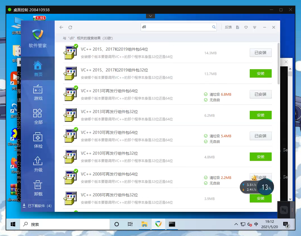The height and width of the screenshot is (236, 301).
Task: Open VC++ 2015、2017和2019组件包64位 title
Action: pos(114,49)
